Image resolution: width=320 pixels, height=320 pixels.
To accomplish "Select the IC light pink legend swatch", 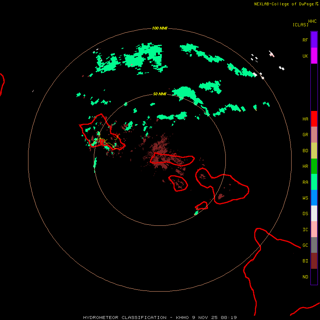I will (314, 229).
